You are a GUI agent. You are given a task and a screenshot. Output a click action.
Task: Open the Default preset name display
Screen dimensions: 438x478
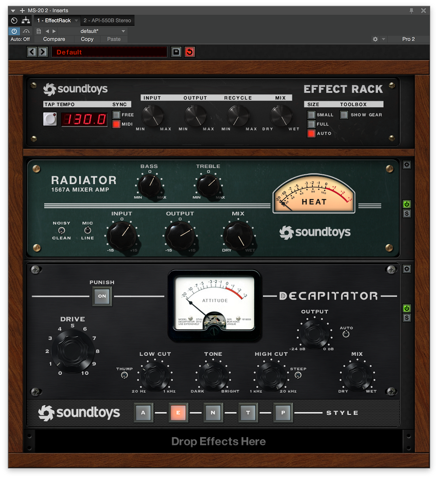click(109, 52)
